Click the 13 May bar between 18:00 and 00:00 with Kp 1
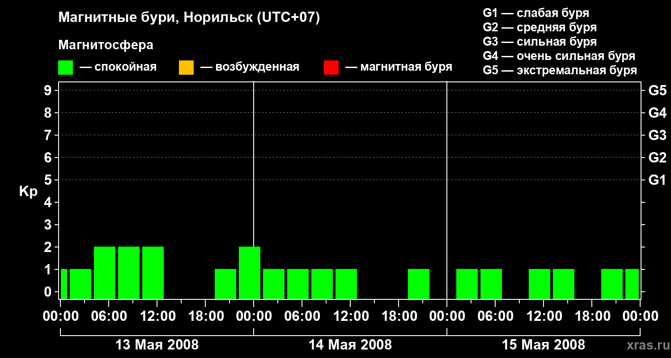 click(x=225, y=284)
